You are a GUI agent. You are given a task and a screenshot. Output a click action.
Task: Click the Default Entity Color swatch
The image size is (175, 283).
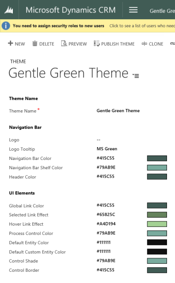[157, 242]
